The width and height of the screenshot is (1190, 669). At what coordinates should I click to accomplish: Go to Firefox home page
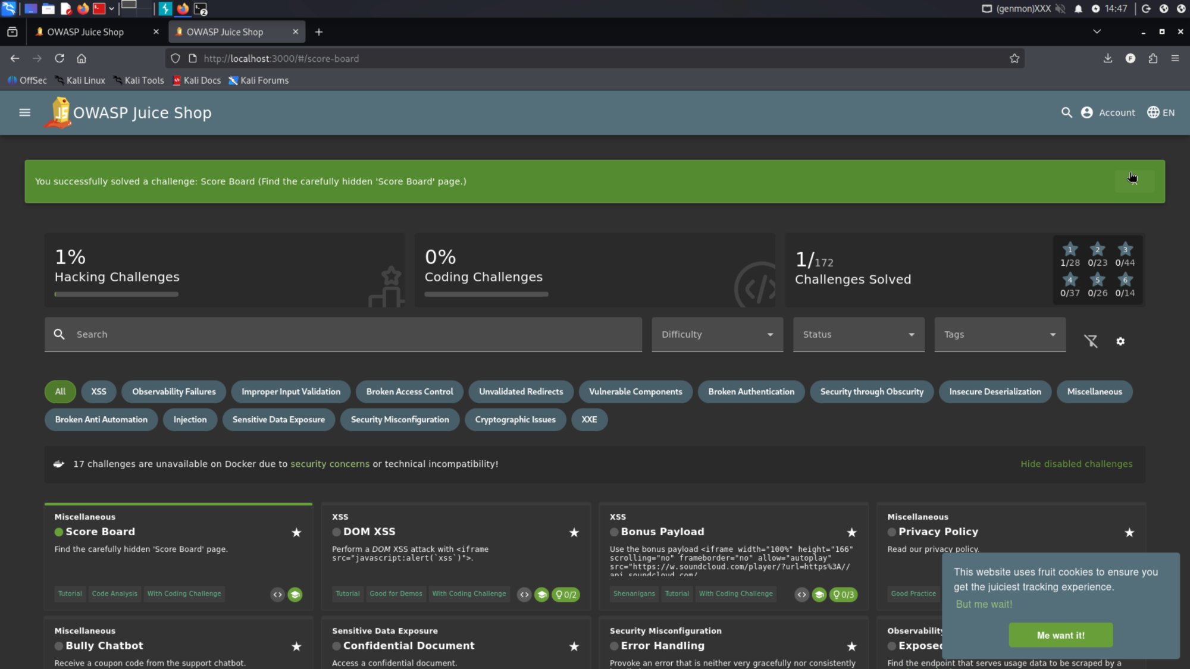click(82, 58)
